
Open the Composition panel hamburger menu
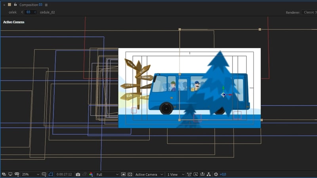(x=46, y=5)
